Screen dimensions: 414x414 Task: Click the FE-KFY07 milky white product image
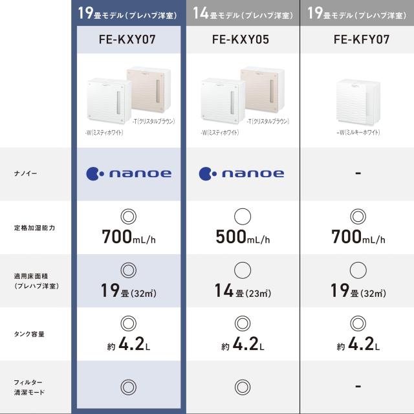tap(358, 102)
